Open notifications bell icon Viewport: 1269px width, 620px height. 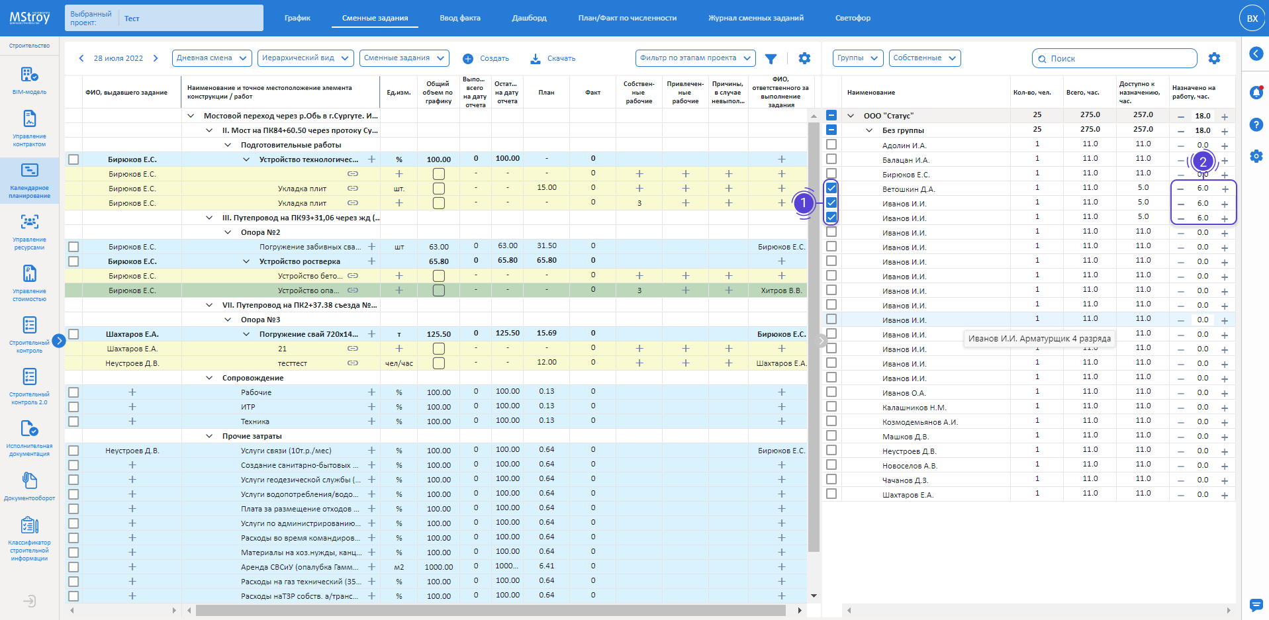1256,93
